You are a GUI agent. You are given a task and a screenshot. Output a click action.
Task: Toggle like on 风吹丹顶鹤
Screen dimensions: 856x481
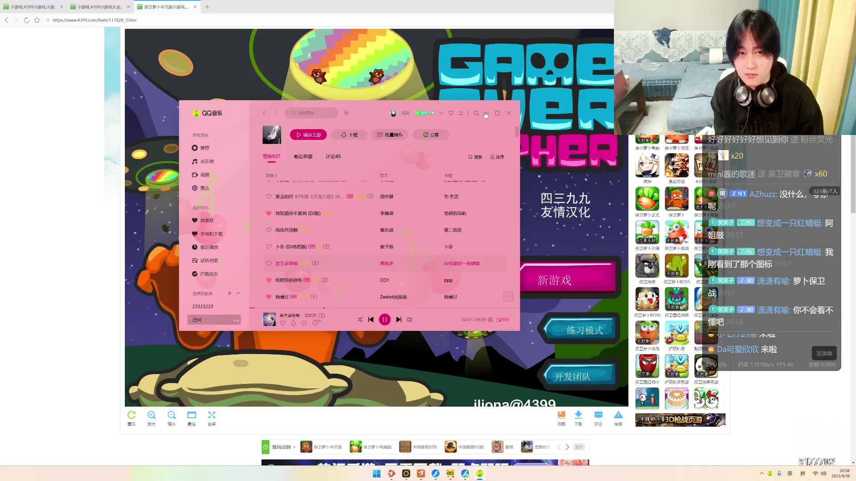(x=269, y=230)
